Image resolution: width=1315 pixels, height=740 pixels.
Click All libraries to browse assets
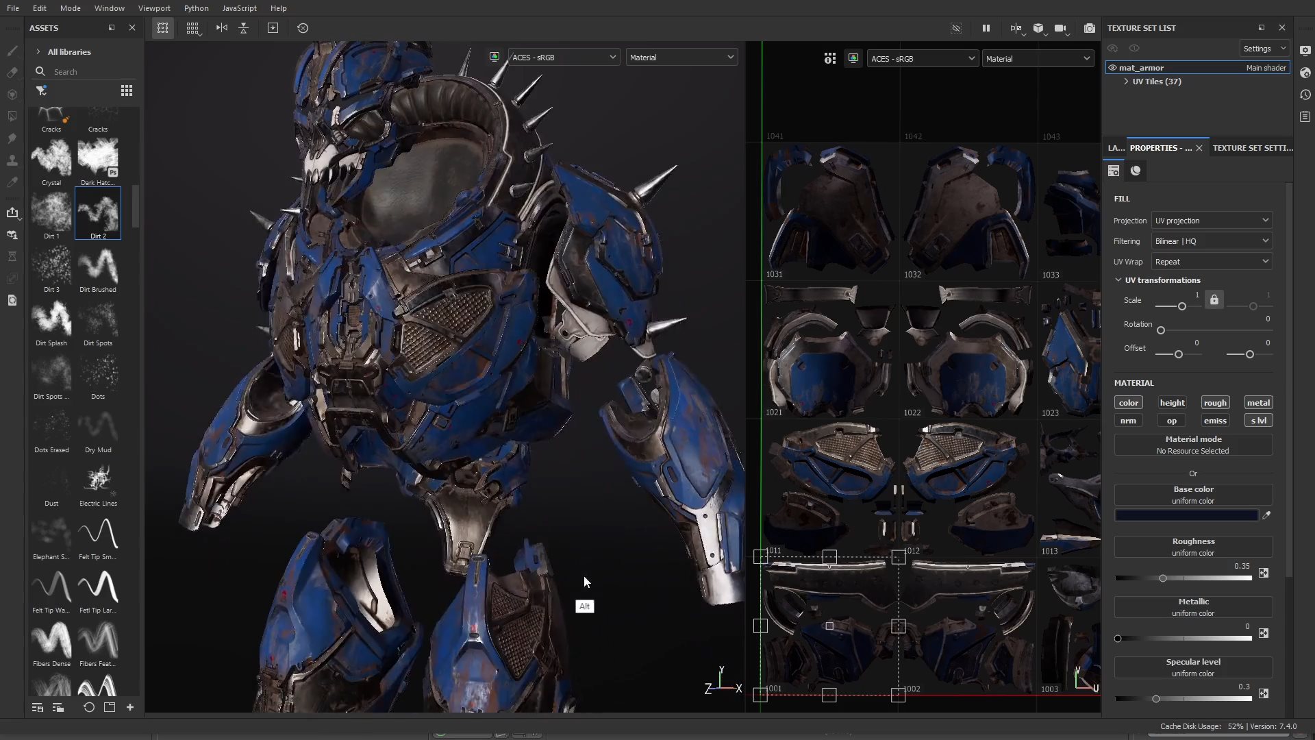(x=68, y=51)
